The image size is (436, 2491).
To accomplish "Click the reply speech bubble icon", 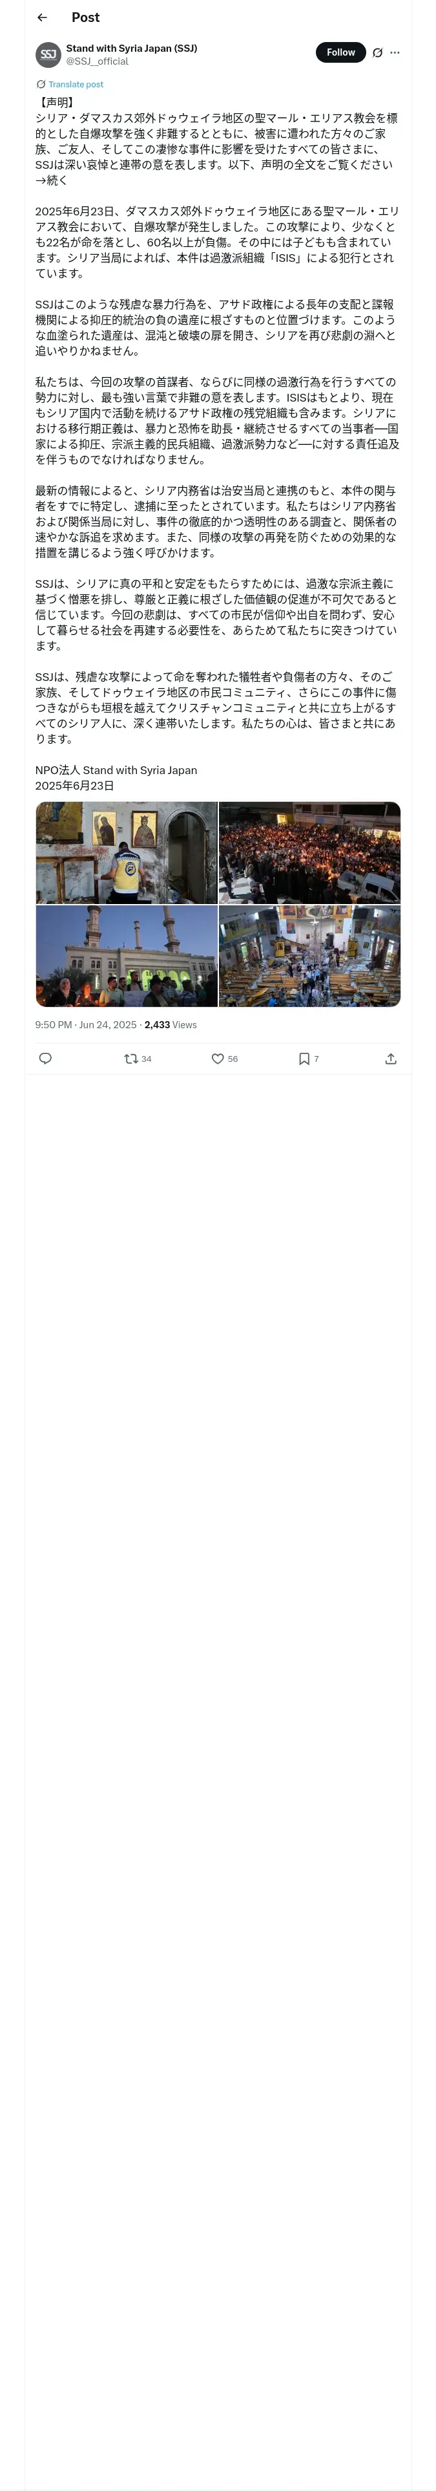I will coord(45,1058).
